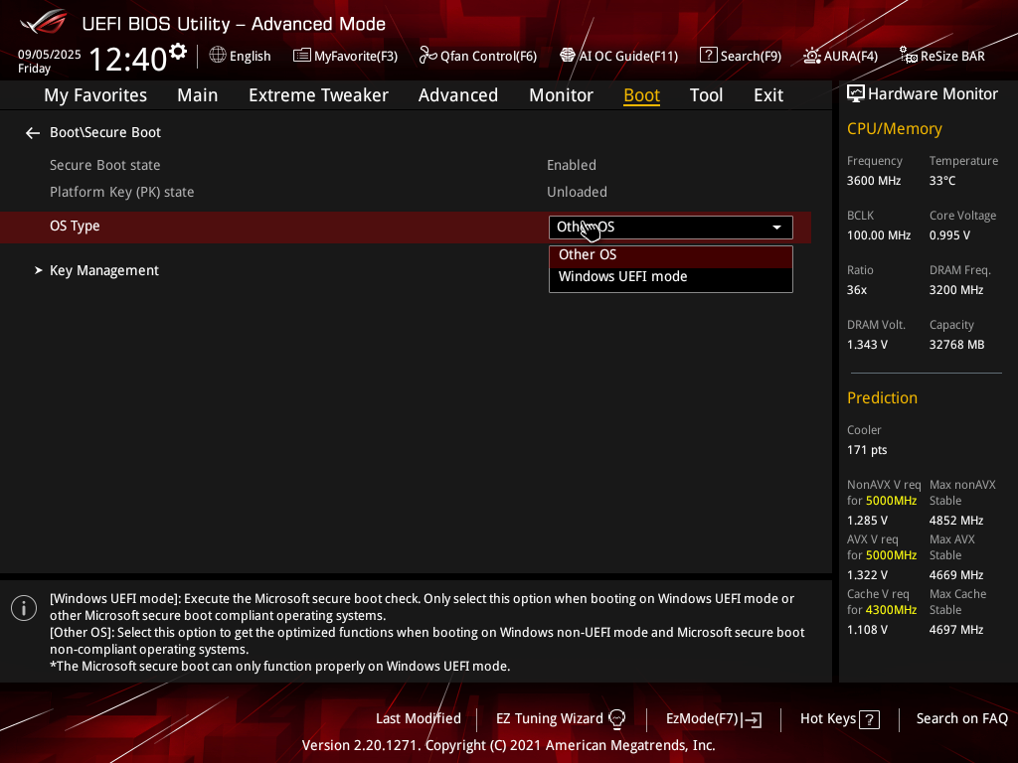The height and width of the screenshot is (763, 1018).
Task: Click the 09/05/2025 date text
Action: (50, 55)
